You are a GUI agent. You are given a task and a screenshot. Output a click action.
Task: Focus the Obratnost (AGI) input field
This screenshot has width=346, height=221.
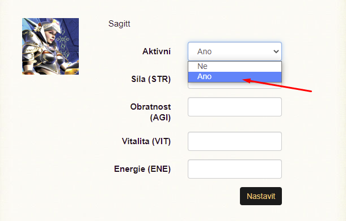click(x=235, y=107)
